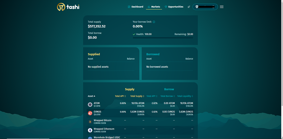Click the borrow limit info icon
The width and height of the screenshot is (283, 139).
tap(154, 22)
